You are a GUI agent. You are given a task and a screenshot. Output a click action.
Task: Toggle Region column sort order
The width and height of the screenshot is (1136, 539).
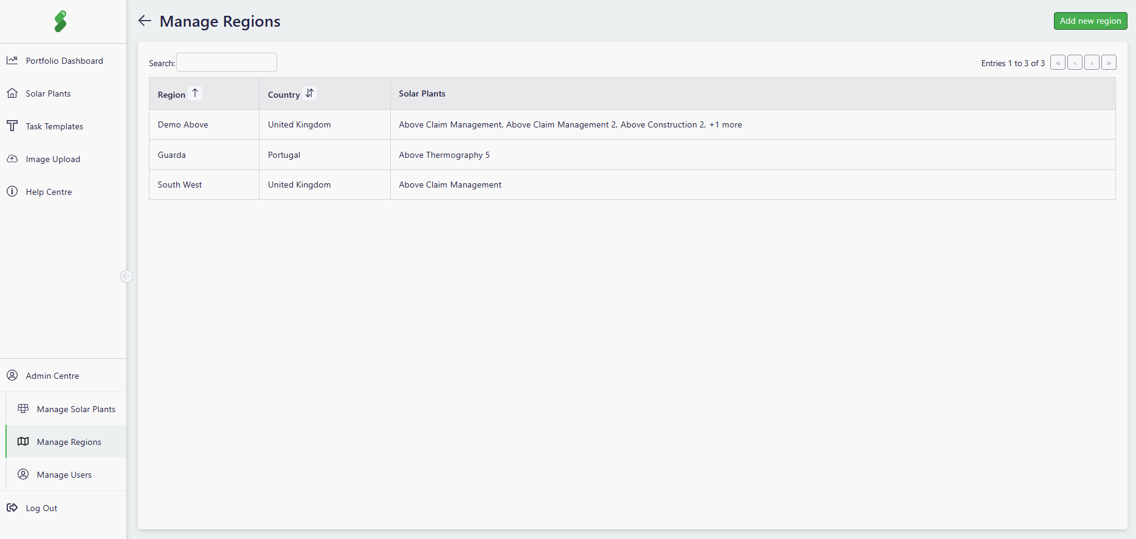pyautogui.click(x=195, y=93)
